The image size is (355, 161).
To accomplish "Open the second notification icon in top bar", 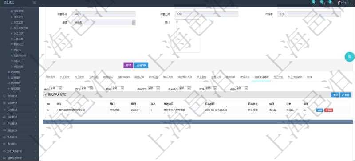I will pyautogui.click(x=323, y=2).
